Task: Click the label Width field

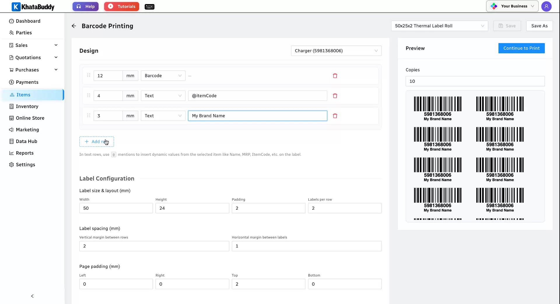Action: coord(116,208)
